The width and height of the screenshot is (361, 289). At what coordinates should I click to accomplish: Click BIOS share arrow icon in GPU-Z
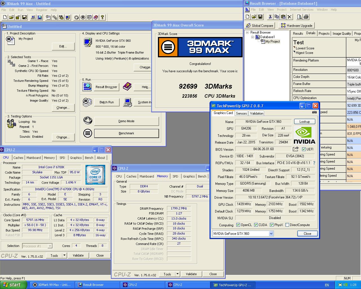[296, 149]
